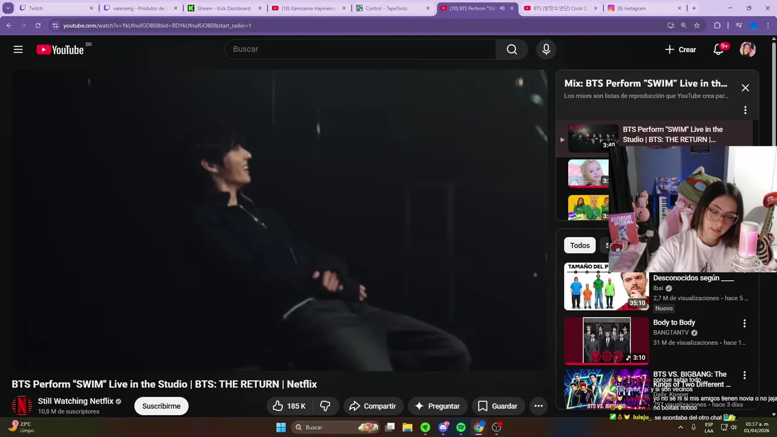The width and height of the screenshot is (777, 437).
Task: Switch ESP LAA input language
Action: point(708,427)
